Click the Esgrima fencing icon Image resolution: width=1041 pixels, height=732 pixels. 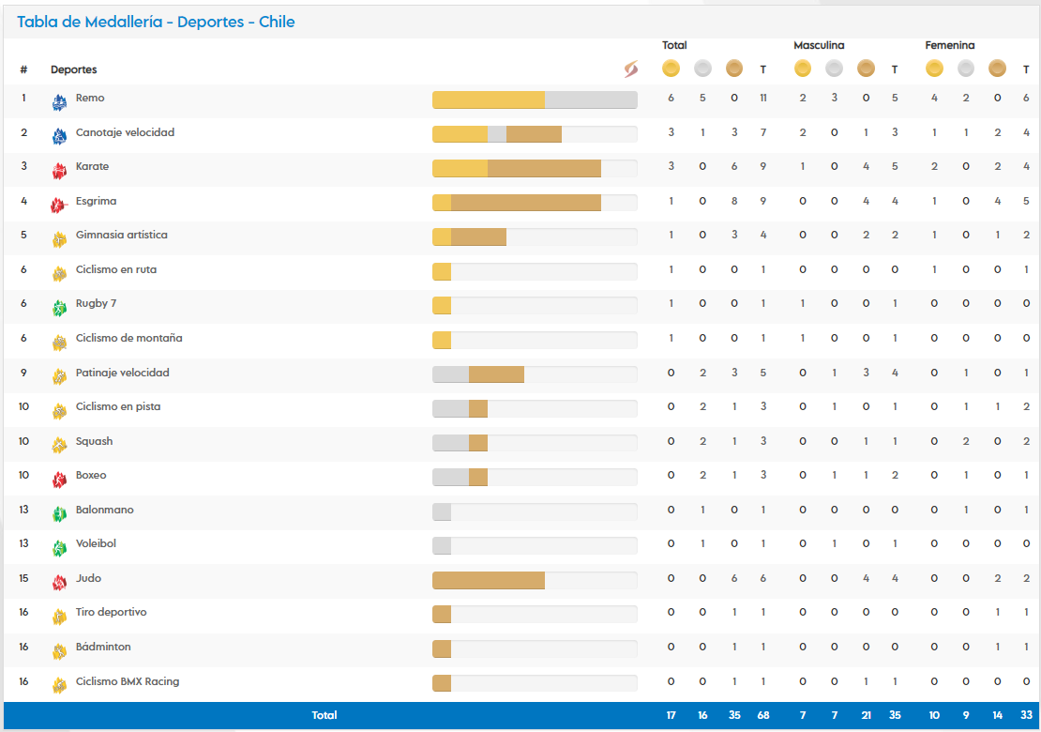pos(59,206)
